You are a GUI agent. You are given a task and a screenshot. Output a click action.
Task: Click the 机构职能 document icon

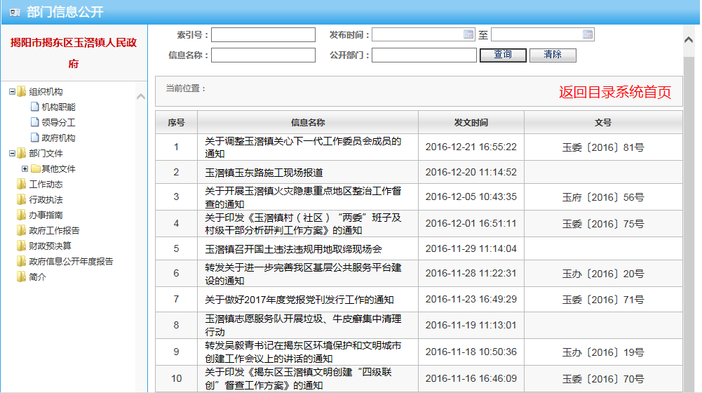34,107
